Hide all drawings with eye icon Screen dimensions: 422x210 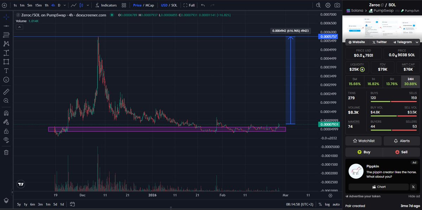coord(6,140)
